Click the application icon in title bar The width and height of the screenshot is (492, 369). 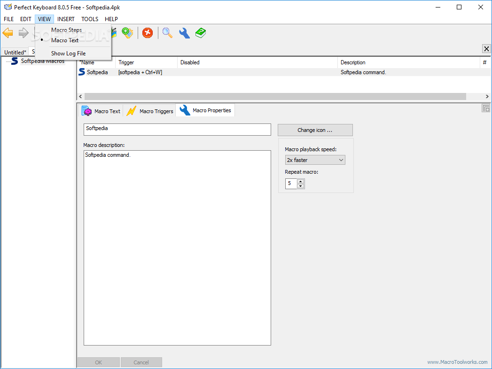(x=8, y=7)
